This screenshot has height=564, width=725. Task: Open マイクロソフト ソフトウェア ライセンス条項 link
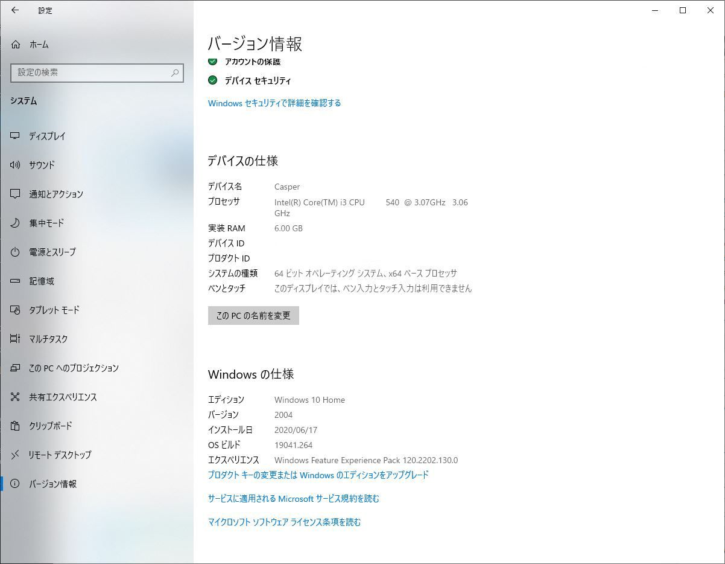tap(284, 522)
